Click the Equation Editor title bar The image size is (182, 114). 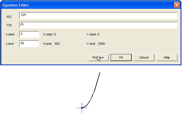[x=84, y=5]
